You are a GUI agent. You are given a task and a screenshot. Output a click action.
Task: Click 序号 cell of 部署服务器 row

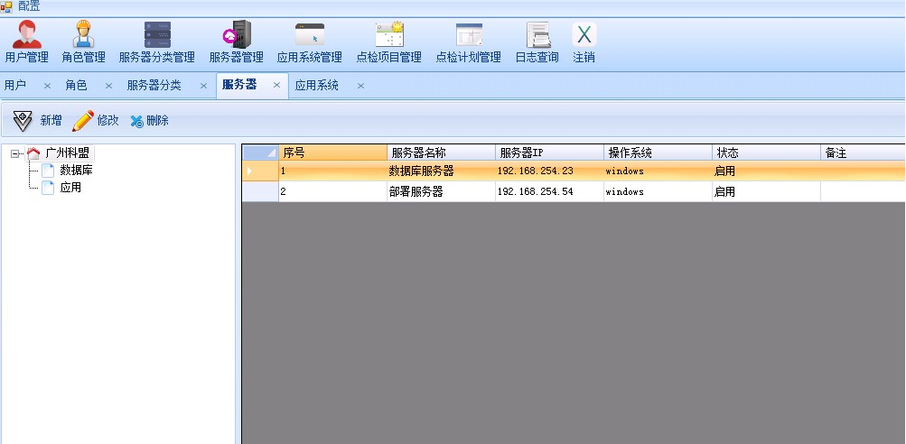coord(332,191)
